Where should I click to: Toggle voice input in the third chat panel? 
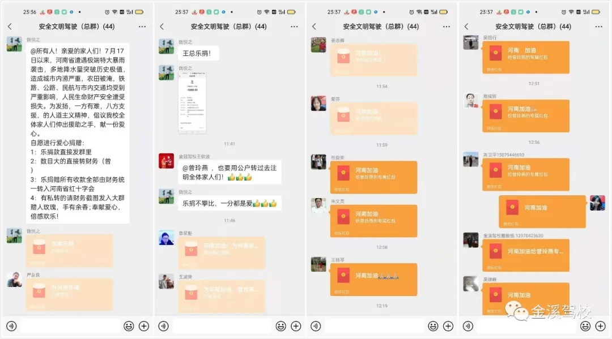pyautogui.click(x=316, y=326)
